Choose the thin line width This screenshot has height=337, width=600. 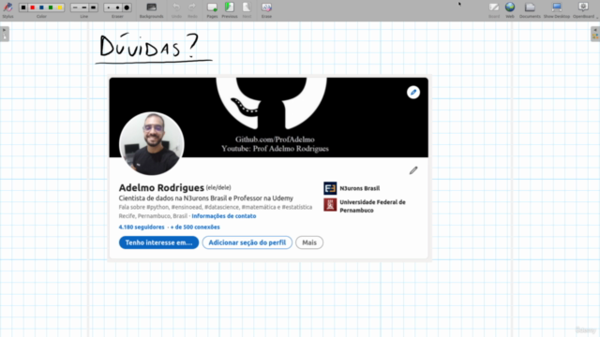(x=75, y=7)
